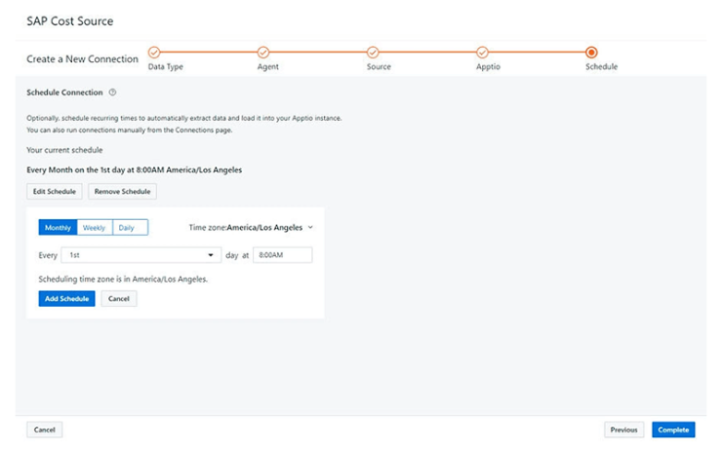Go back with the Previous button
Screen dimensions: 722x451
(623, 430)
